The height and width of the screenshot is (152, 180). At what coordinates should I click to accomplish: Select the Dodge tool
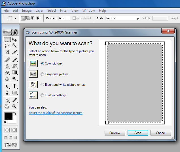click(x=14, y=79)
